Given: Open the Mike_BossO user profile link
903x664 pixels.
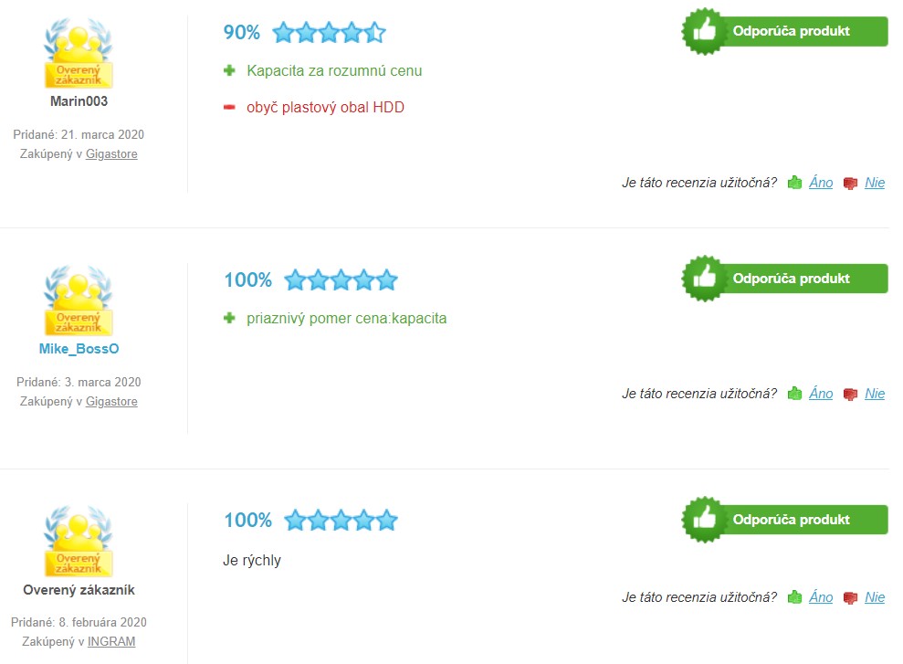Looking at the screenshot, I should point(79,349).
